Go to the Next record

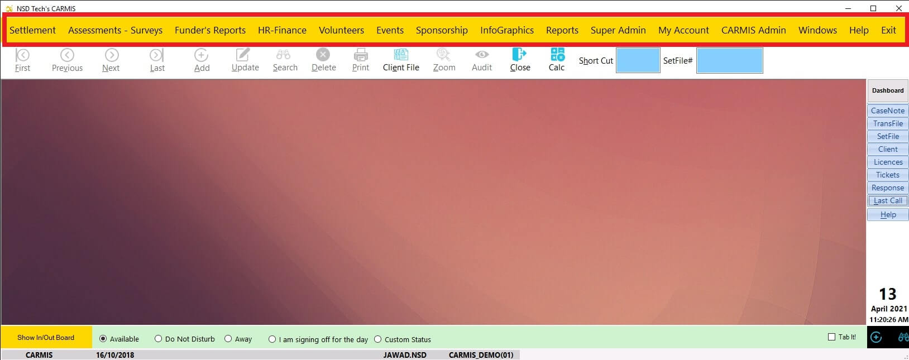(x=111, y=60)
